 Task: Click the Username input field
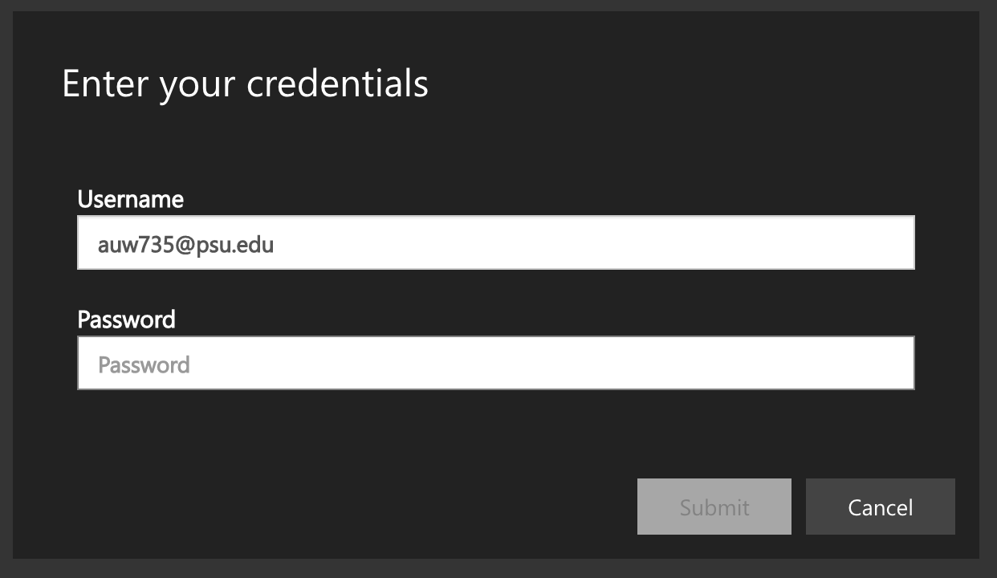click(495, 242)
